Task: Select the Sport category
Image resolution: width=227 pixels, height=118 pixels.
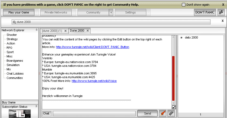Action: [10, 52]
